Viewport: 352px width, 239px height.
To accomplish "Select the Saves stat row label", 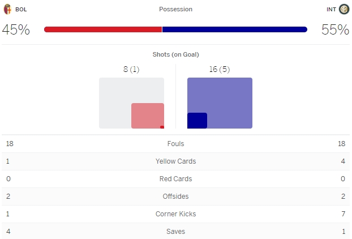I will pyautogui.click(x=176, y=232).
